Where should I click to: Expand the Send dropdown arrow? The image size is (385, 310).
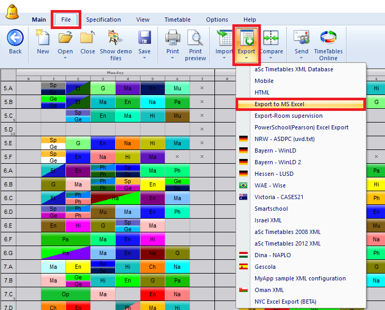click(x=302, y=58)
